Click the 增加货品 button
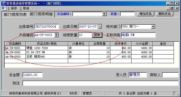 (146, 14)
